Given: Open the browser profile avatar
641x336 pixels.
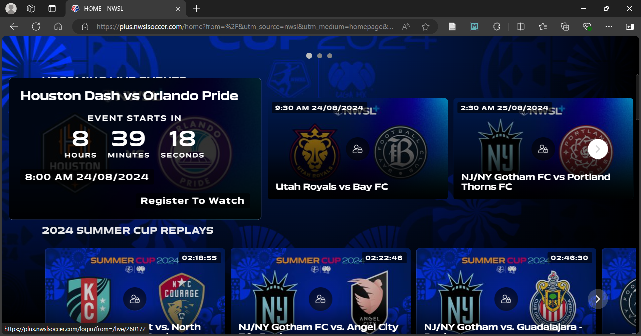Looking at the screenshot, I should [11, 9].
